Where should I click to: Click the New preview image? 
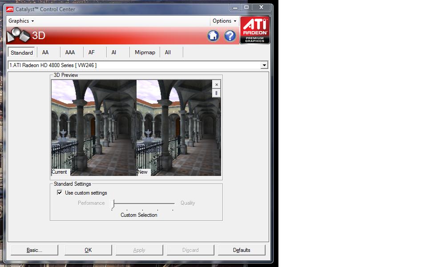179,128
